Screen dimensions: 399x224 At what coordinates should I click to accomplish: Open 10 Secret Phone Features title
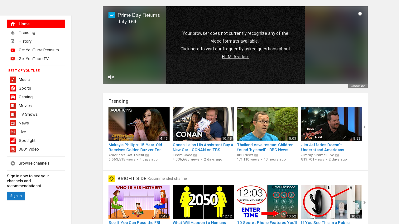pyautogui.click(x=267, y=222)
